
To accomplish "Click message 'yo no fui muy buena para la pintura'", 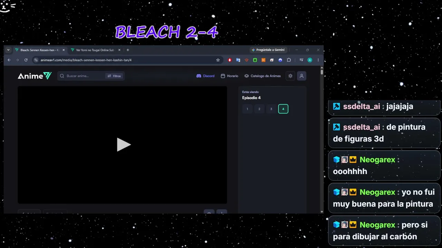I will pyautogui.click(x=384, y=198).
